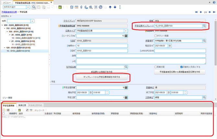Viewport: 217px width, 139px height.
Task: Collapse the 200 - I0200_品目0200 tree node
Action: [2, 25]
